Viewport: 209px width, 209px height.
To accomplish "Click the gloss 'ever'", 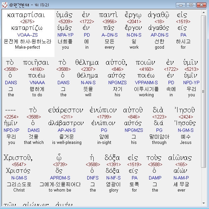I will pyautogui.click(x=181, y=190).
